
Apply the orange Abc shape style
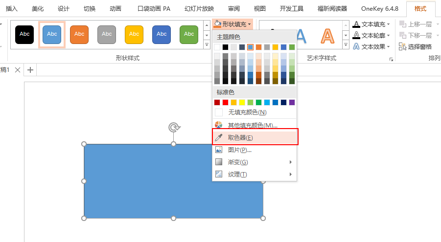[79, 34]
